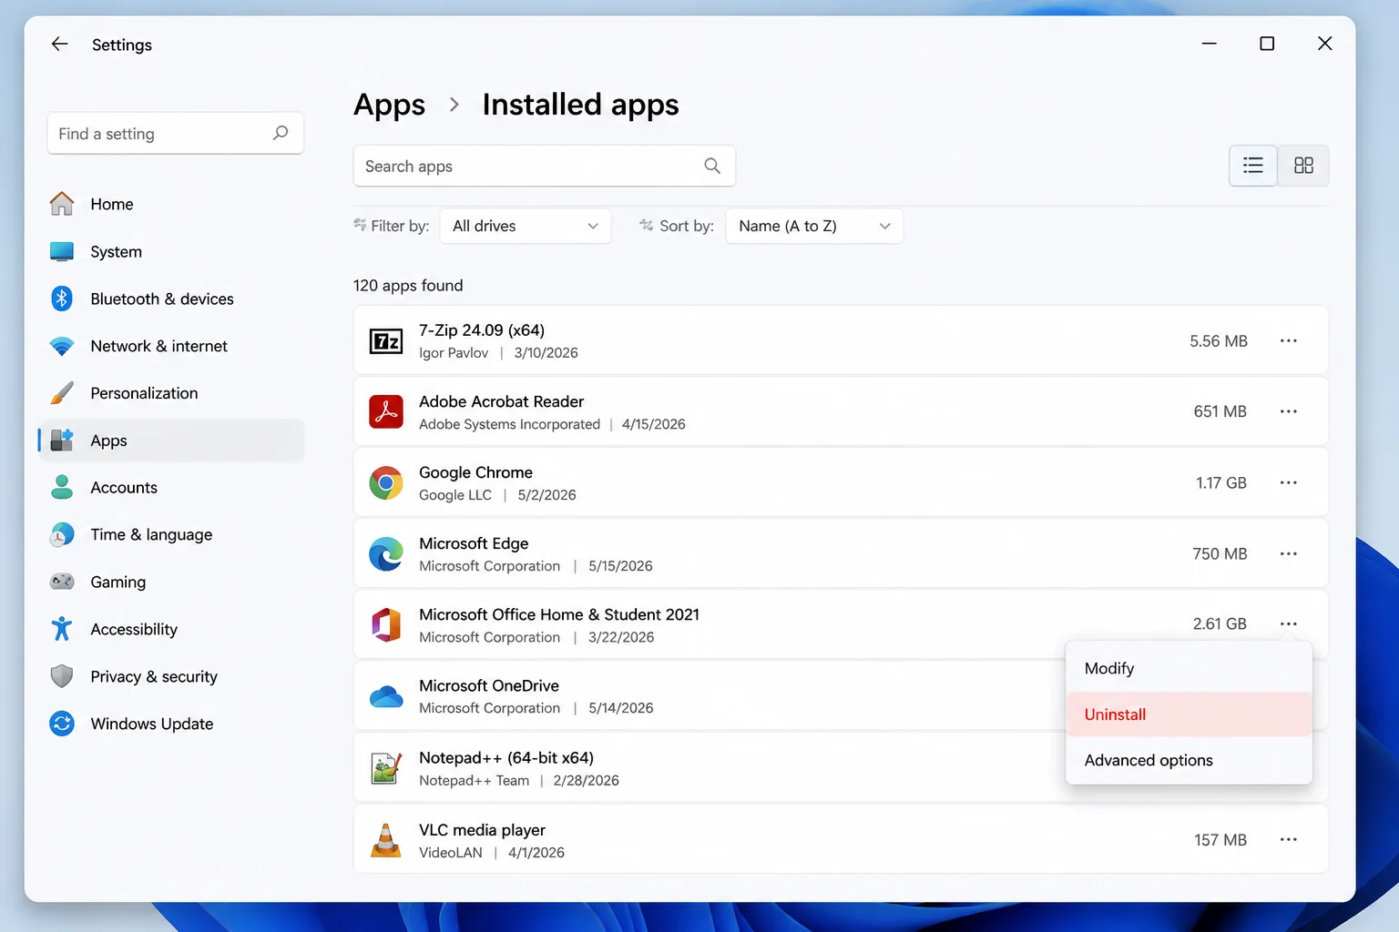Switch to list view layout
Viewport: 1399px width, 932px height.
(x=1253, y=166)
